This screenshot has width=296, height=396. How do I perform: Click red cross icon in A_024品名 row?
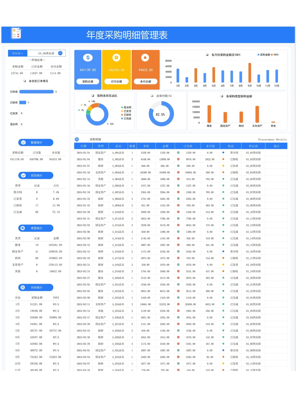coord(178,304)
